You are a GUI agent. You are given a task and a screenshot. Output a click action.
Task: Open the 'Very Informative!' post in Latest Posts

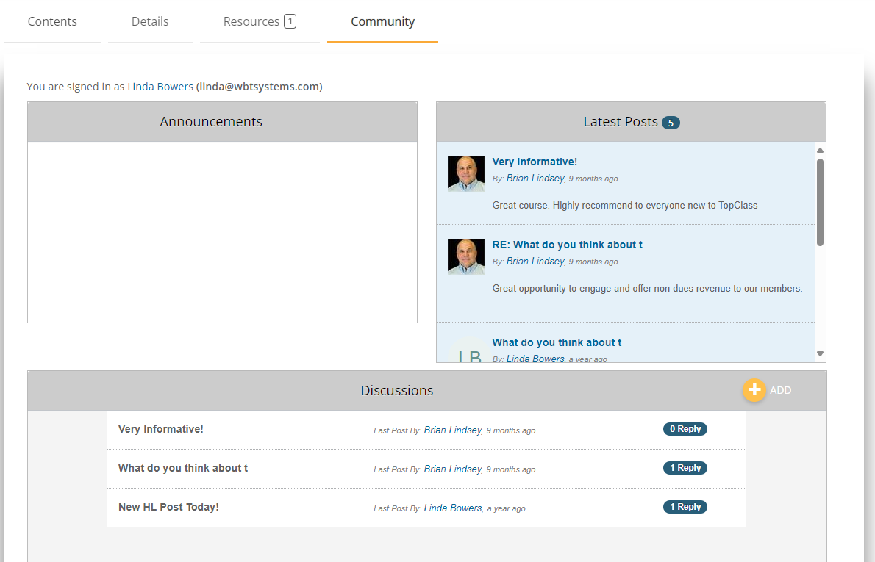(x=535, y=162)
